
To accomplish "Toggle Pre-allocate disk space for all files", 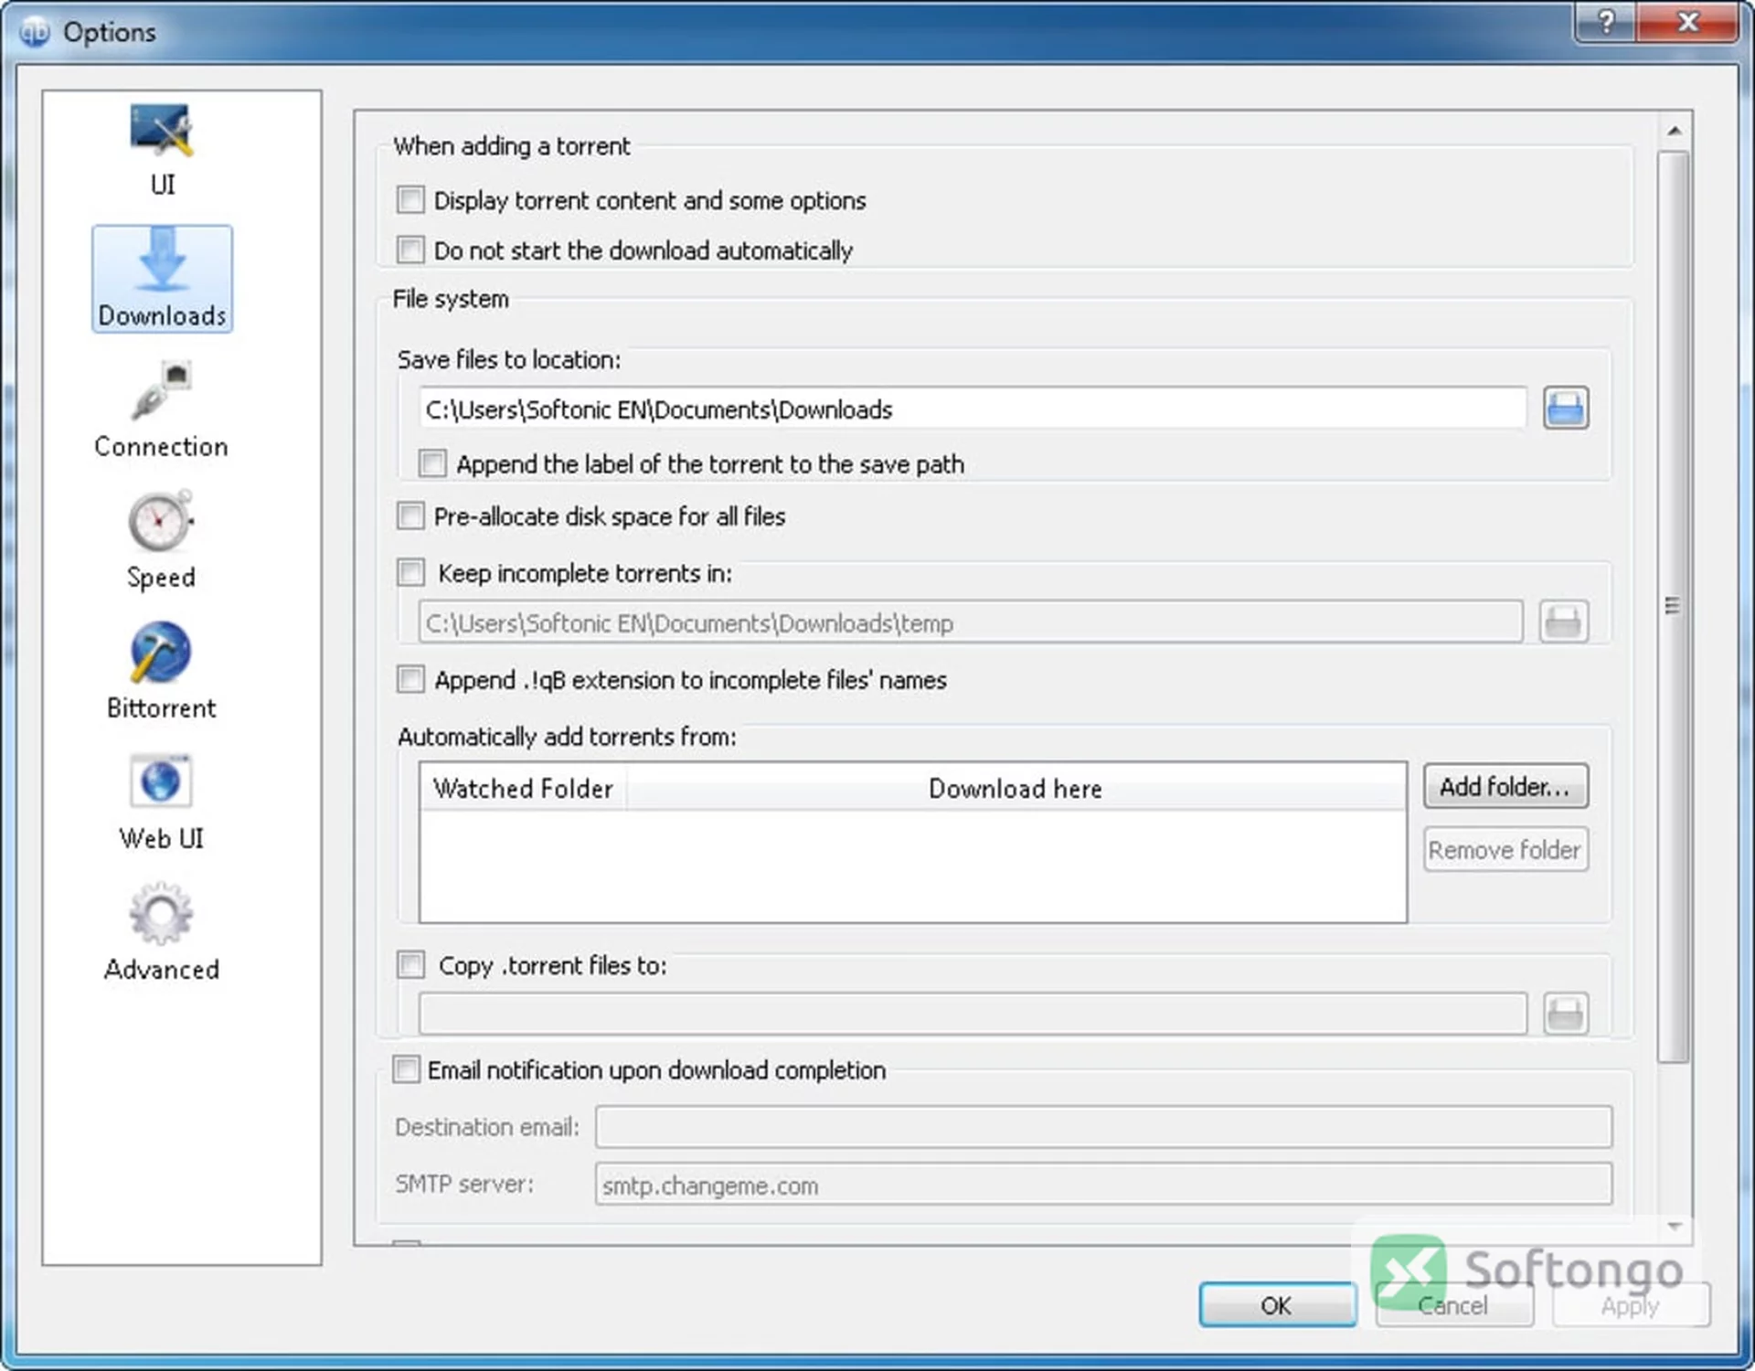I will pos(410,516).
